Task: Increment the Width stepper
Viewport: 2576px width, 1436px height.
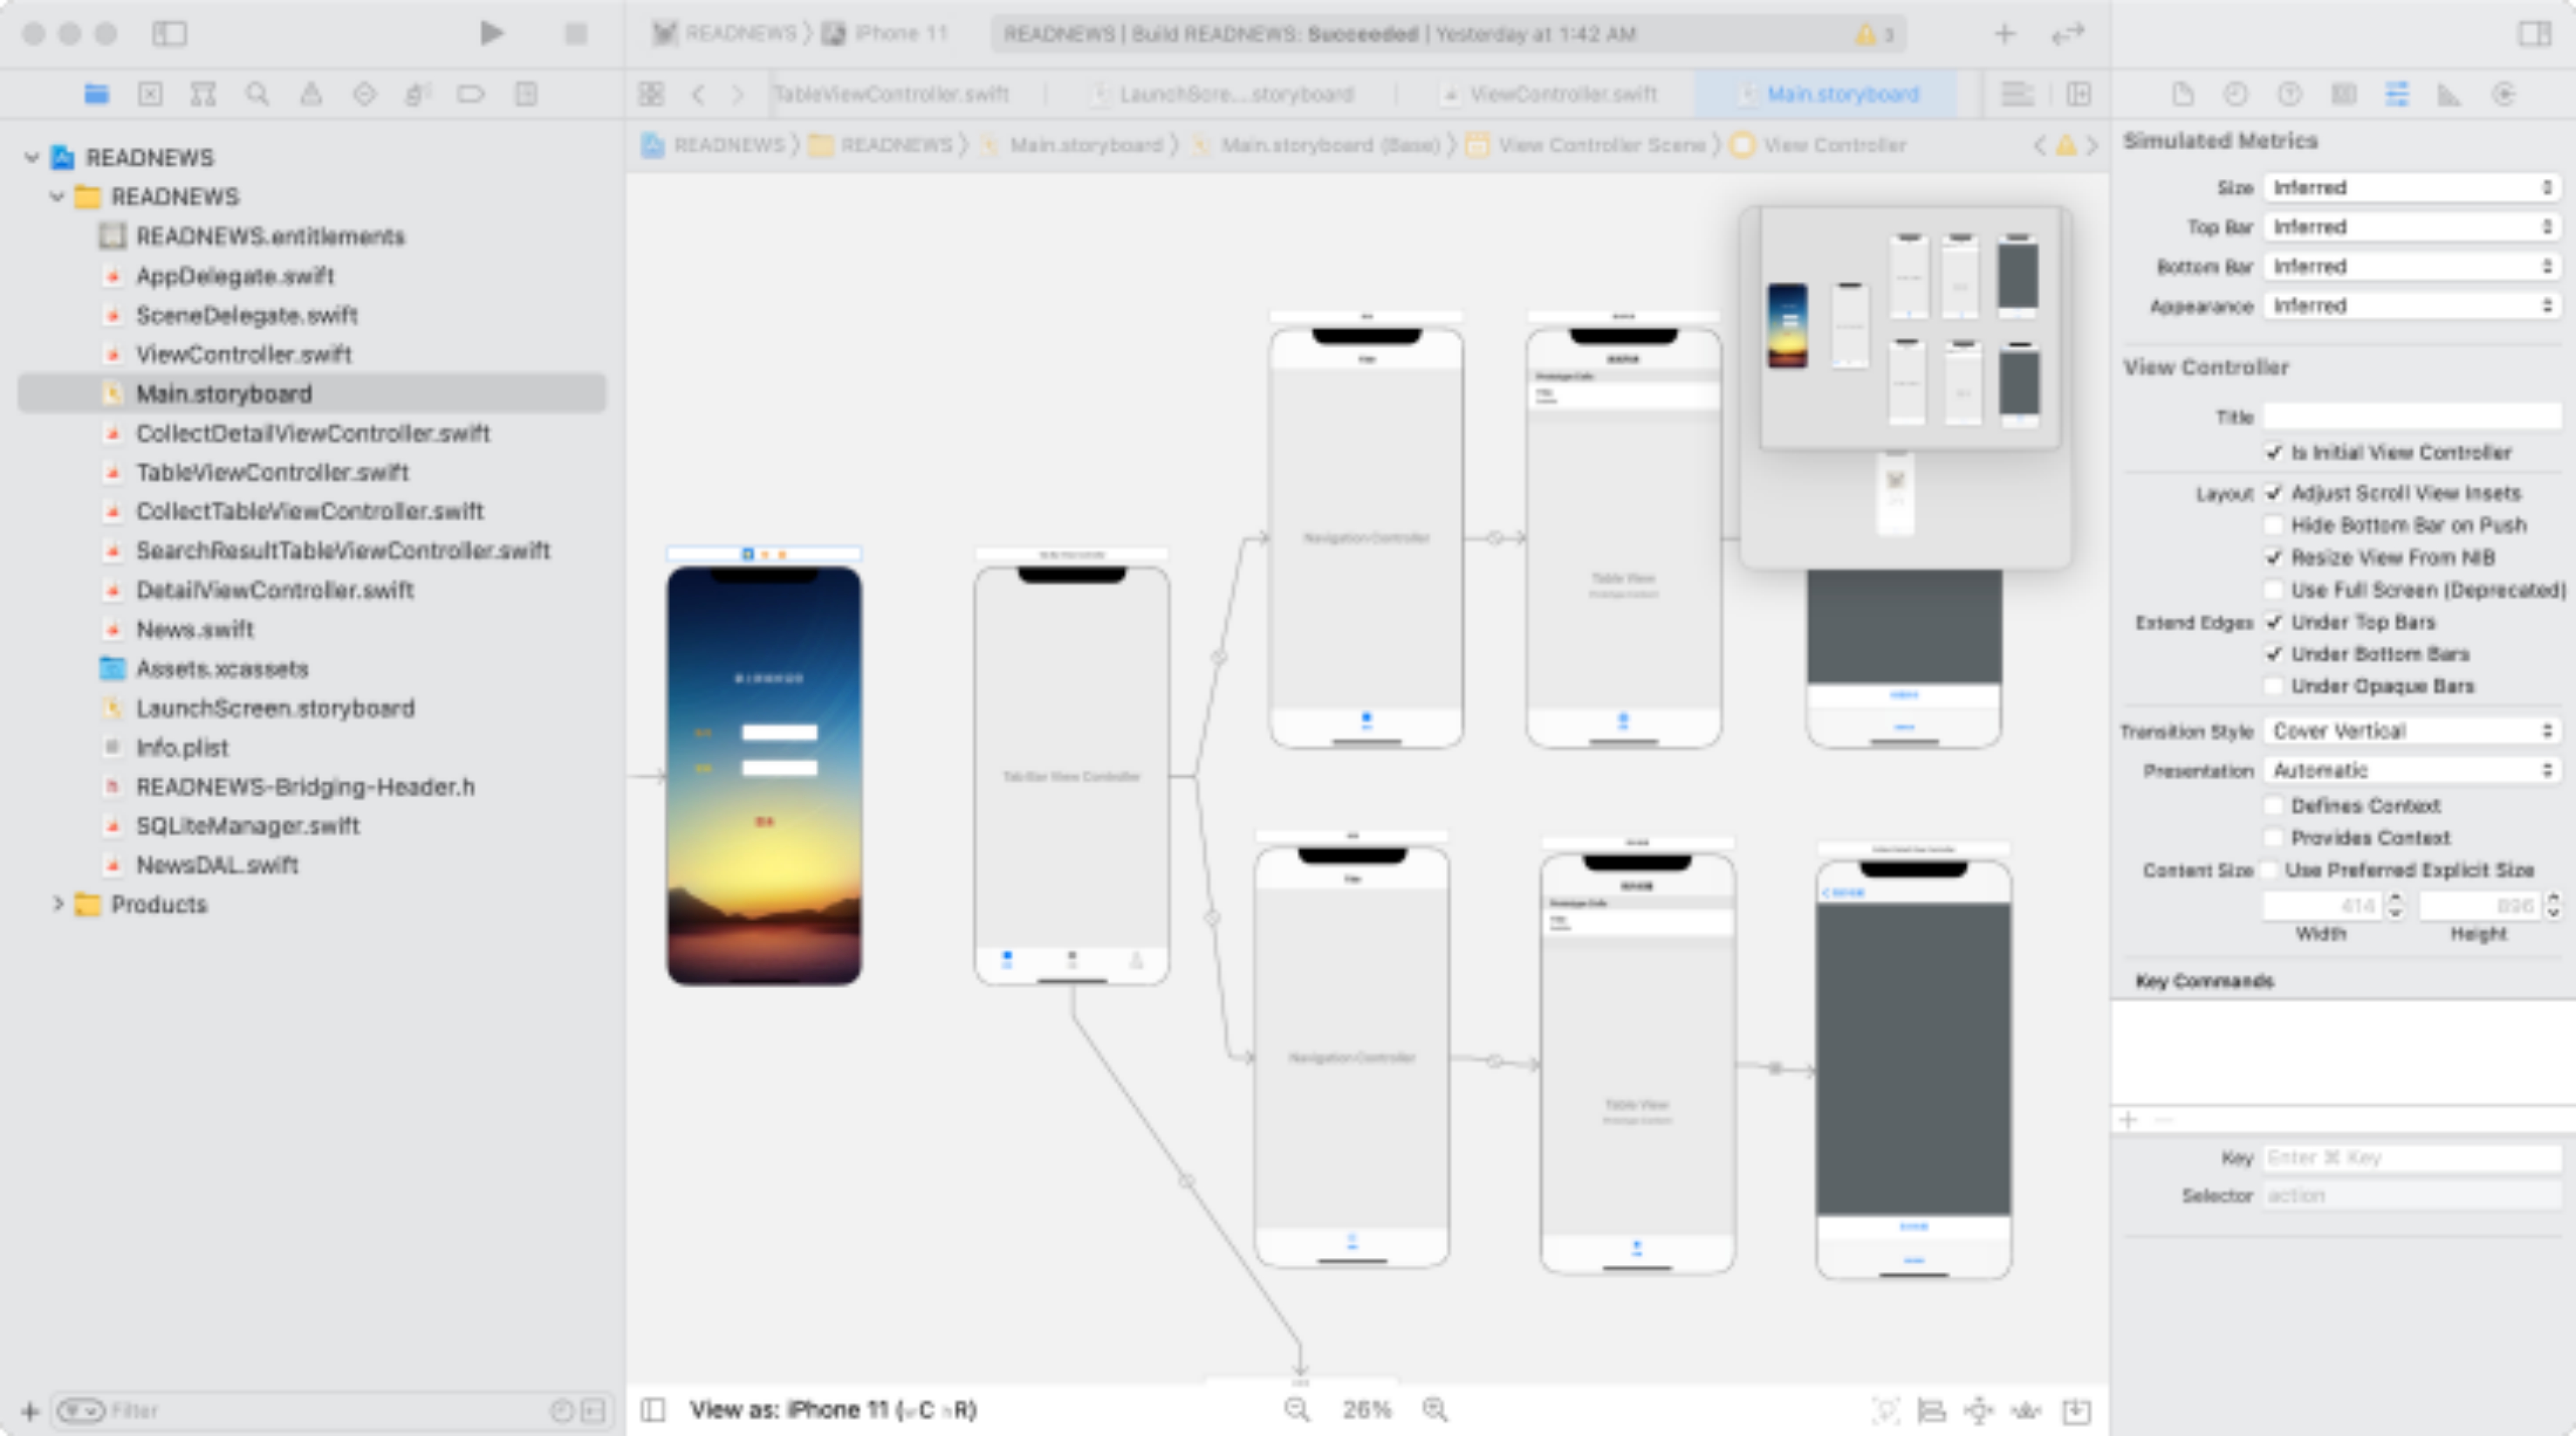Action: click(2395, 898)
